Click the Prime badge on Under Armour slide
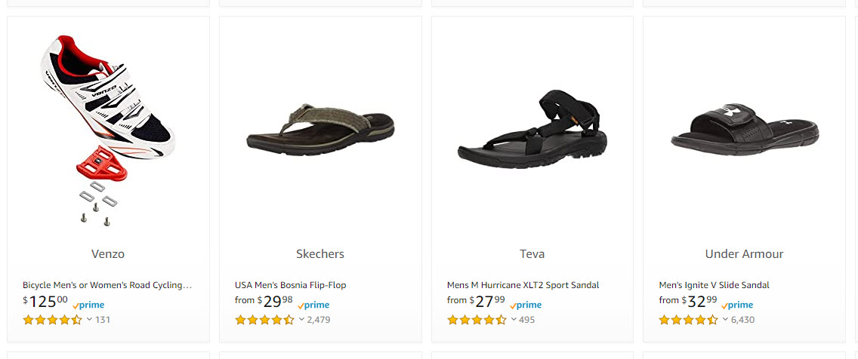Screen dimensions: 858x359 point(737,305)
